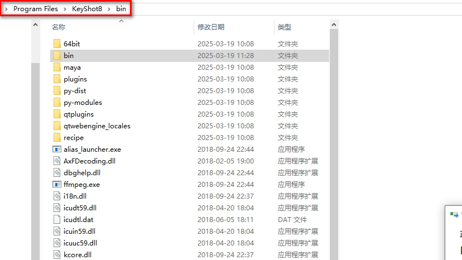Image resolution: width=462 pixels, height=260 pixels.
Task: Expand the chevron between KeyShot8 and bin
Action: [109, 9]
